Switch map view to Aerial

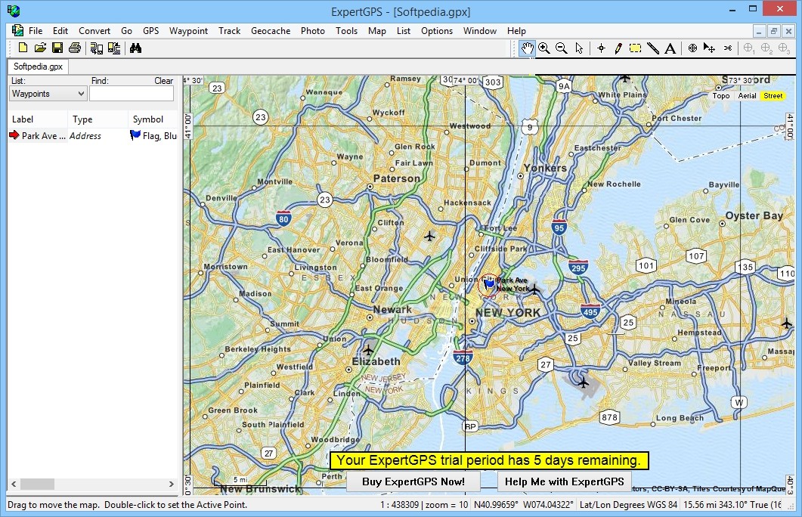pos(747,96)
